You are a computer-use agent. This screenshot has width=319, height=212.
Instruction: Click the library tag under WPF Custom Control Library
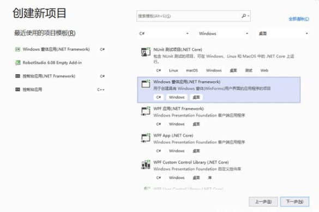pyautogui.click(x=210, y=178)
